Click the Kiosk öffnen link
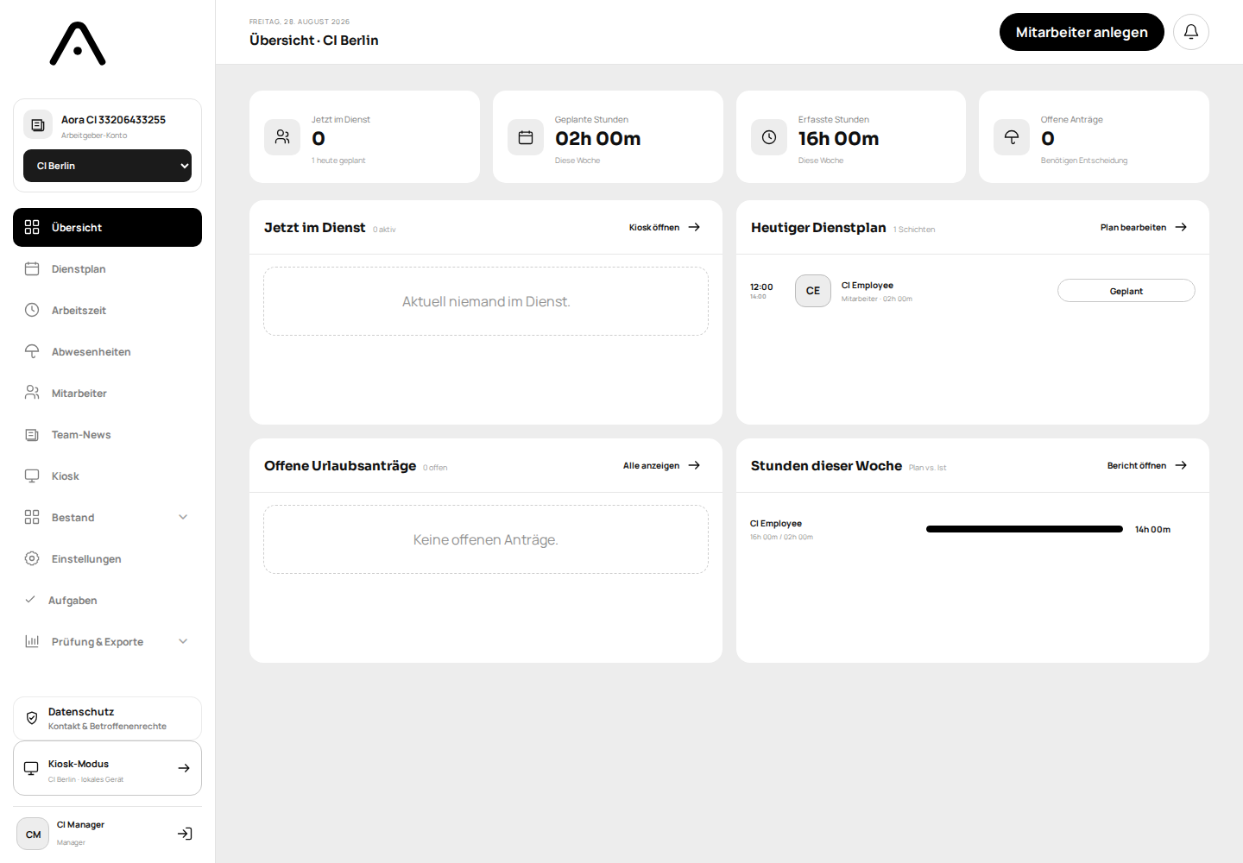This screenshot has width=1243, height=863. (x=665, y=227)
